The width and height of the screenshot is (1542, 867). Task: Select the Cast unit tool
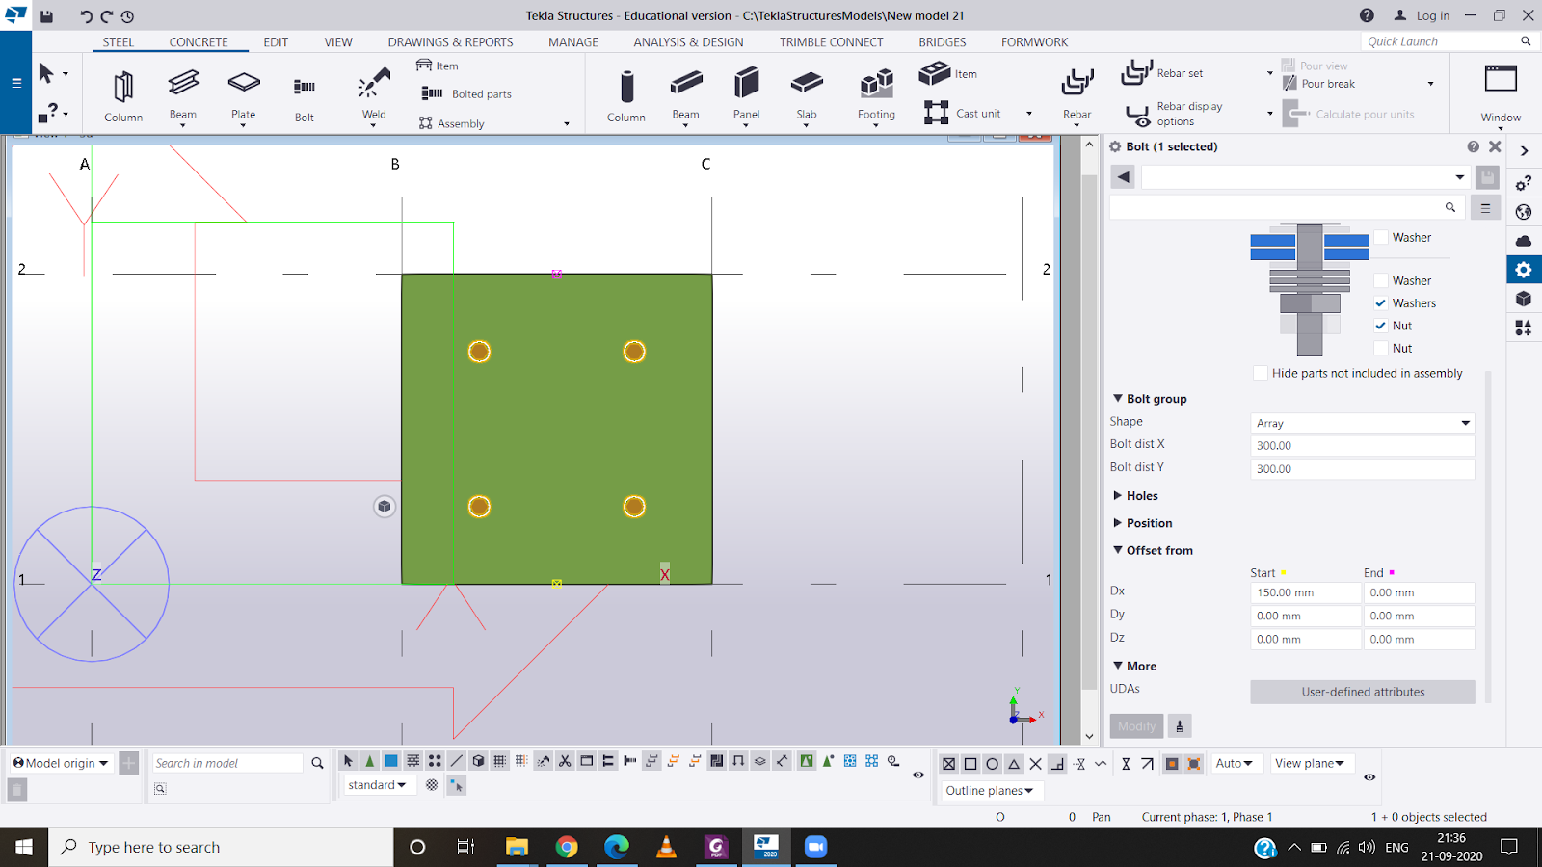[x=964, y=113]
